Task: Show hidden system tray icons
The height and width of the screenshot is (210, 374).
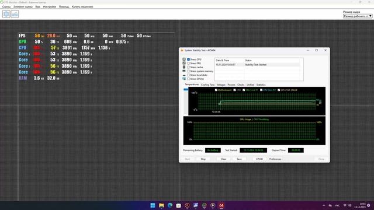Action: pyautogui.click(x=324, y=205)
